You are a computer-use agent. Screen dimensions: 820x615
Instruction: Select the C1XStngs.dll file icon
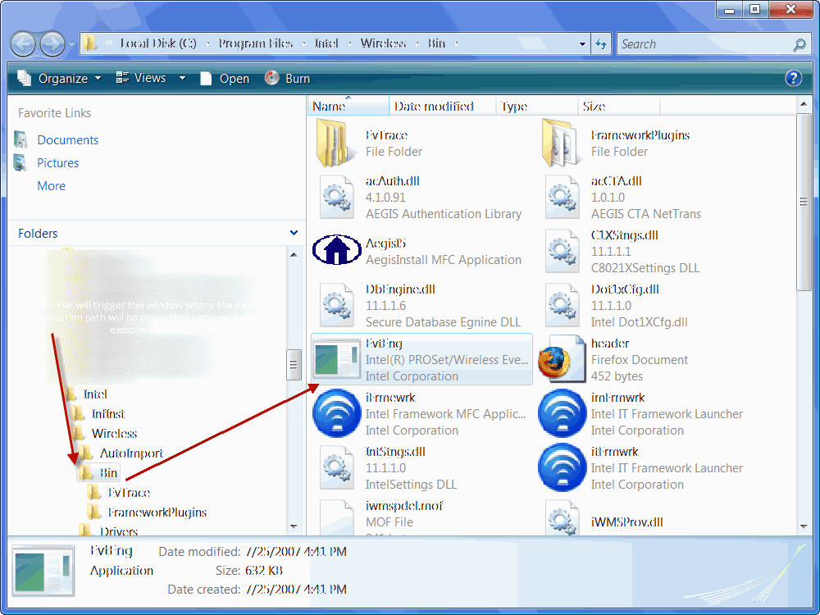click(563, 252)
